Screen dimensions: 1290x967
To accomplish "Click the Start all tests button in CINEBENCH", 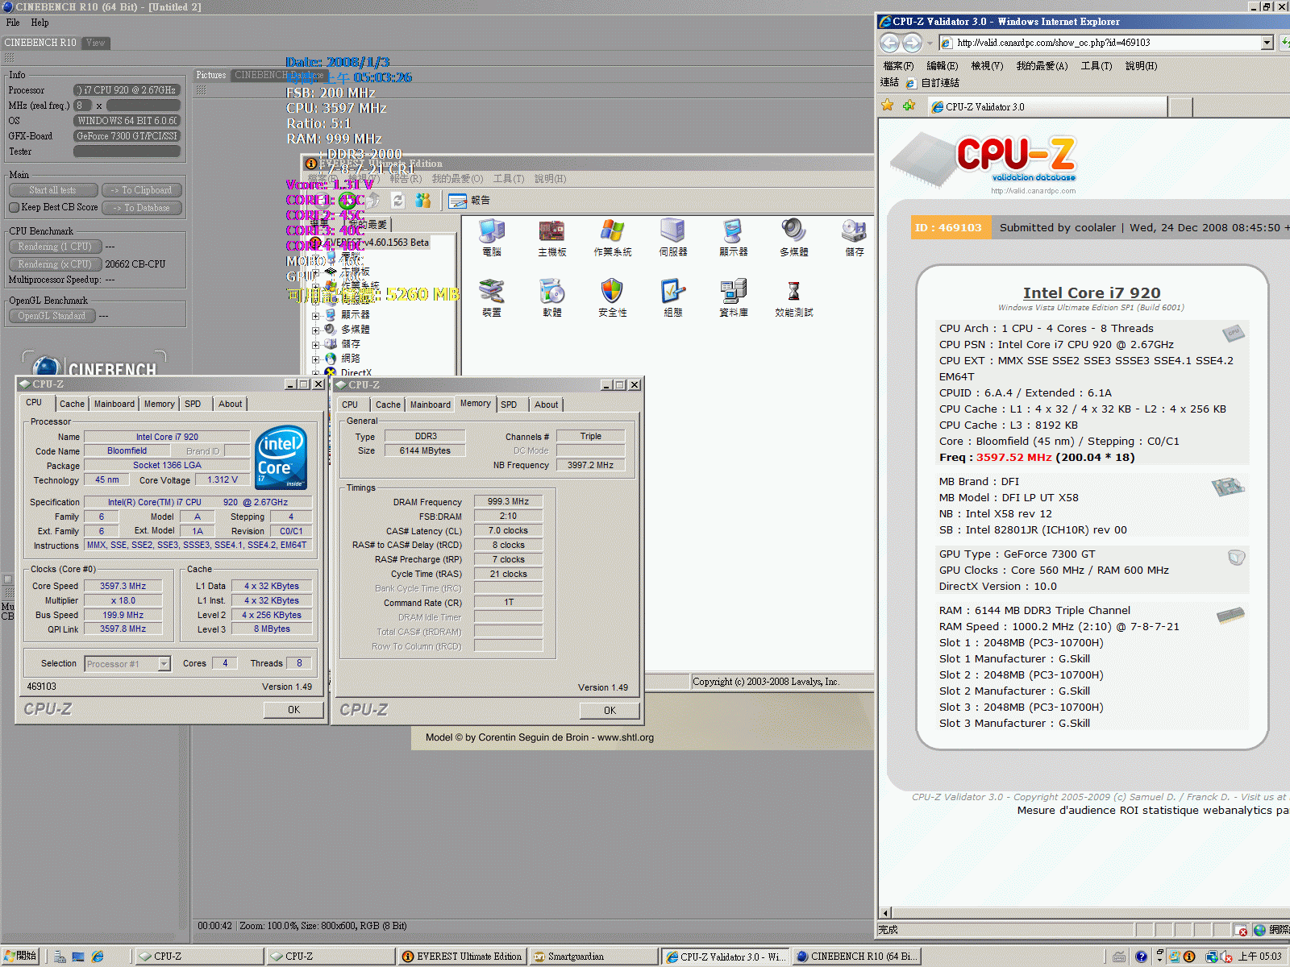I will 53,190.
